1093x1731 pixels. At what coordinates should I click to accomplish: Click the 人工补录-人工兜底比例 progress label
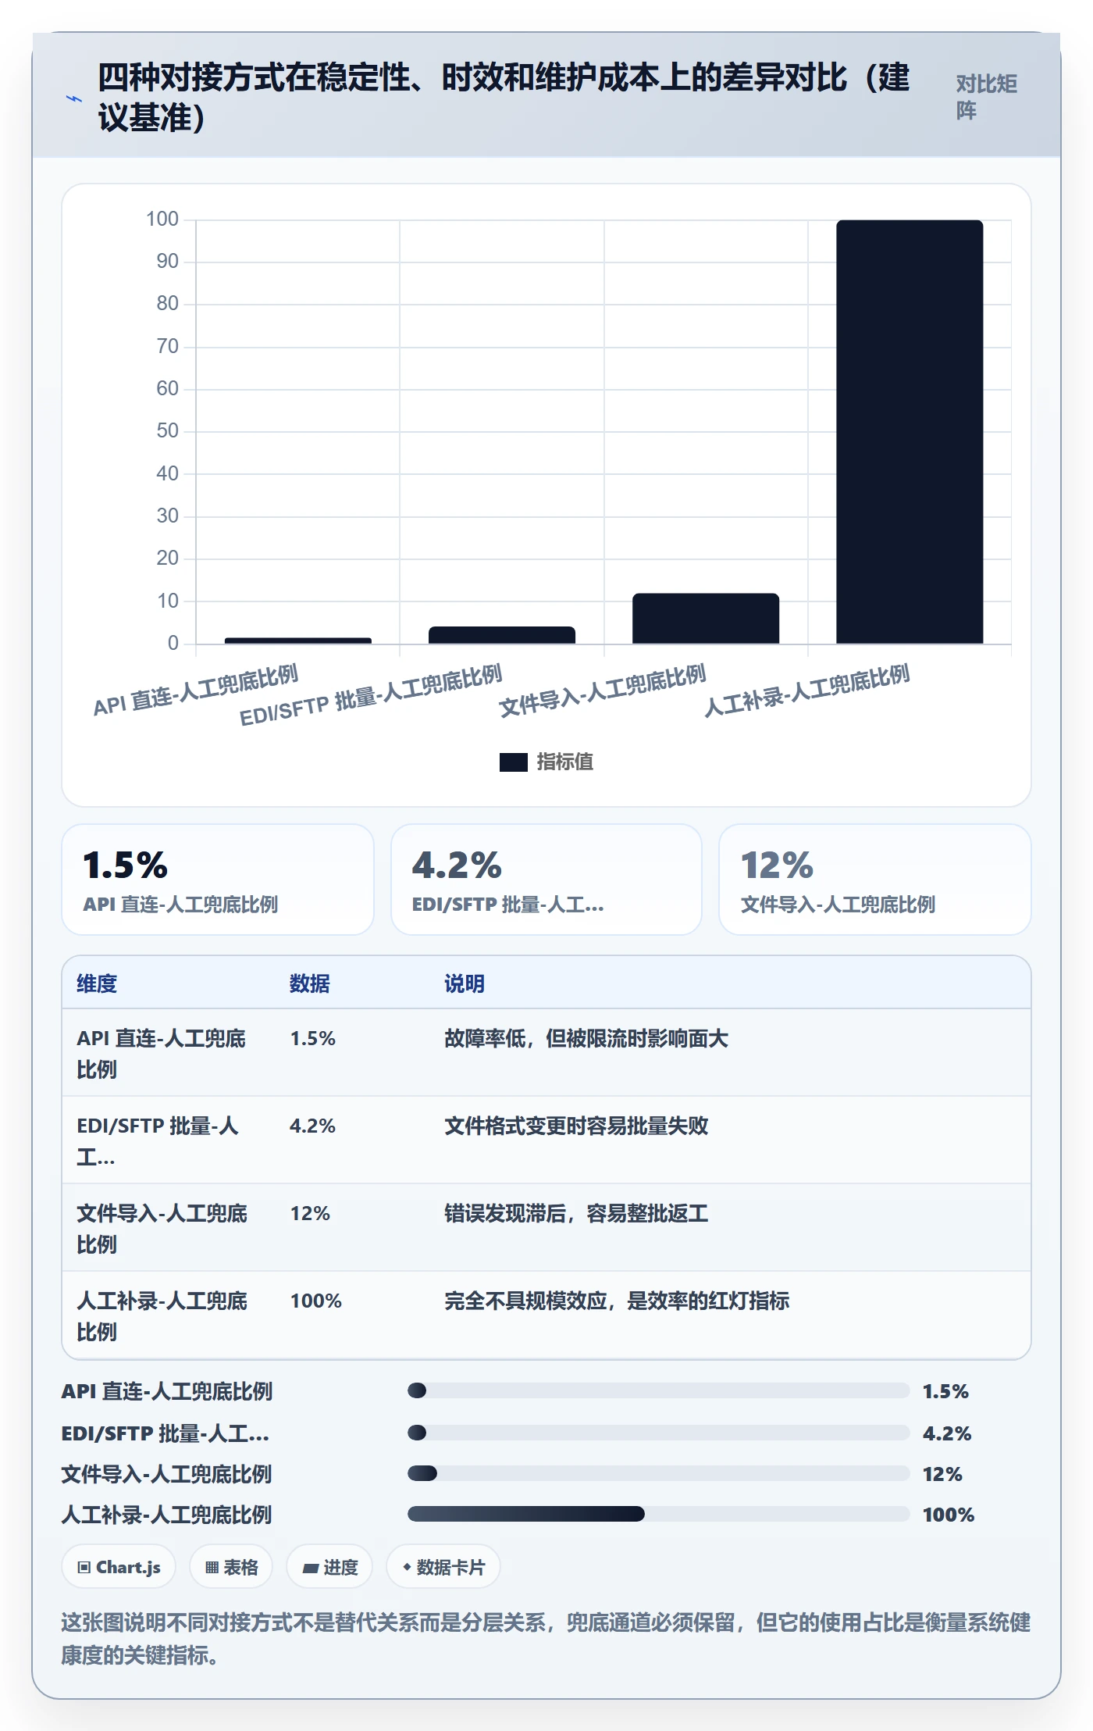pyautogui.click(x=166, y=1515)
